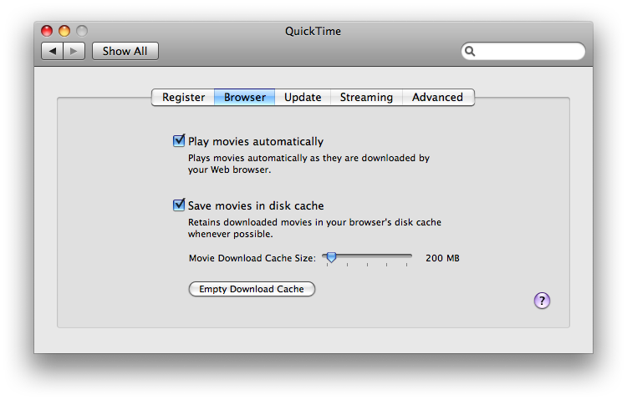This screenshot has width=627, height=400.
Task: Click the 200 MB cache size value
Action: click(442, 258)
